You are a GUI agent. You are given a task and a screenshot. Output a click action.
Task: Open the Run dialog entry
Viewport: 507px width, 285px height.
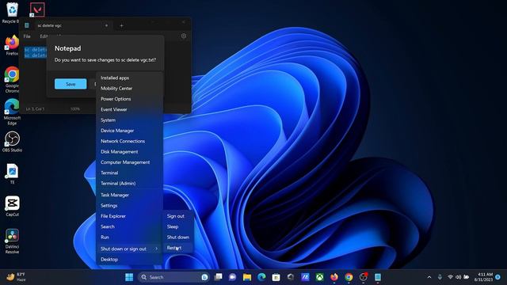(x=129, y=237)
